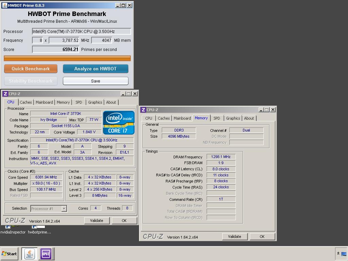This screenshot has height=261, width=348.
Task: Click the network icon in the system tray
Action: 344,254
